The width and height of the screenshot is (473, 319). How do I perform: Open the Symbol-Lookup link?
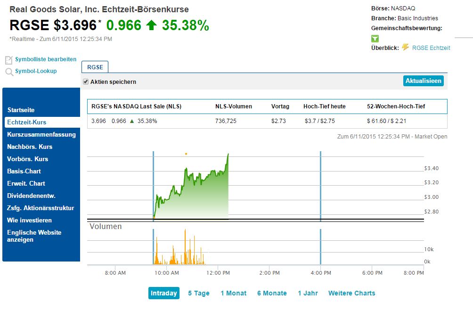point(36,71)
